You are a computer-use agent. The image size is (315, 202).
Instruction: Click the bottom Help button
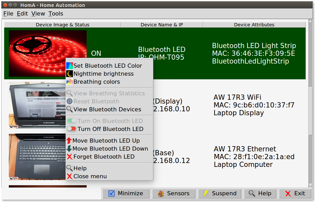coord(260,193)
